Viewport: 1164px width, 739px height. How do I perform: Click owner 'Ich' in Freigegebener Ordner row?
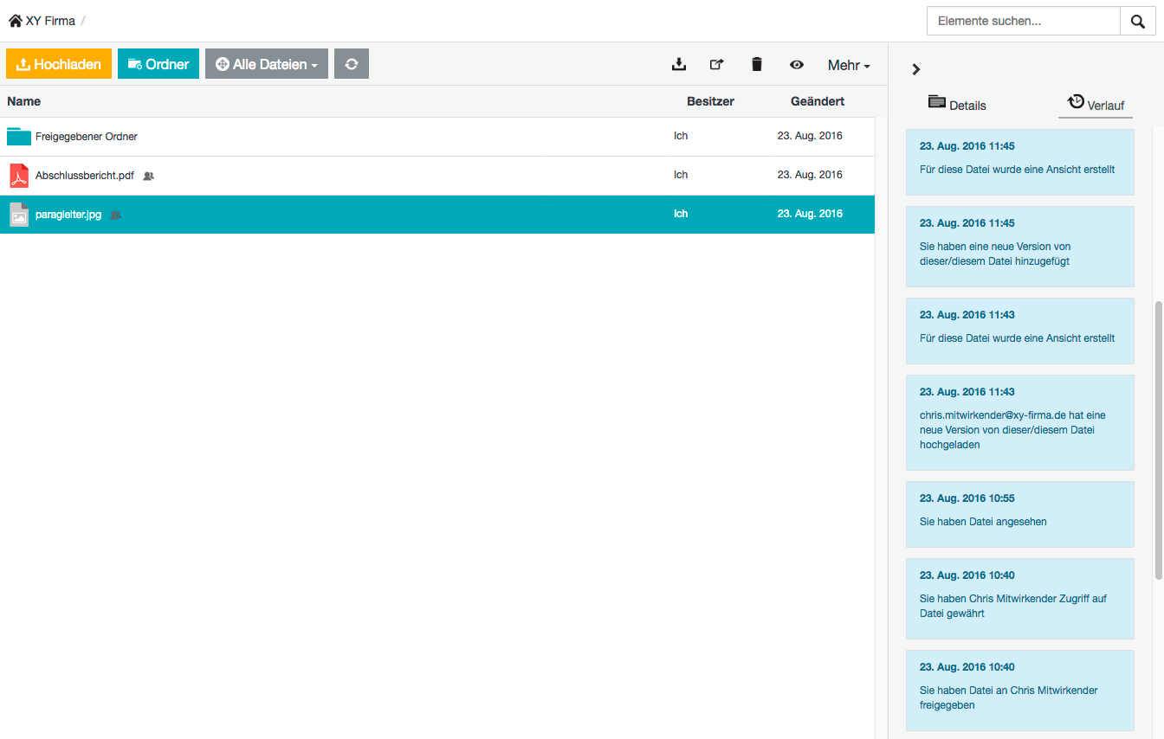point(681,136)
